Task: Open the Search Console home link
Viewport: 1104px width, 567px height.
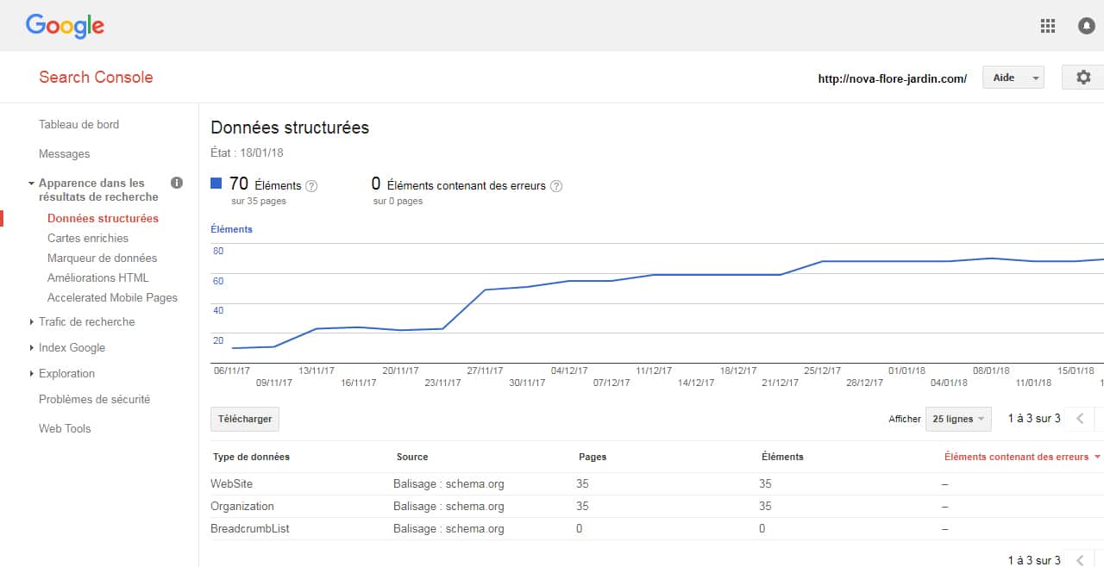Action: (x=96, y=78)
